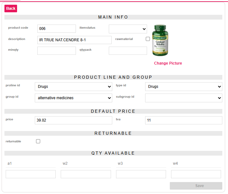Click the minqty input field
The image size is (228, 194).
coord(57,51)
